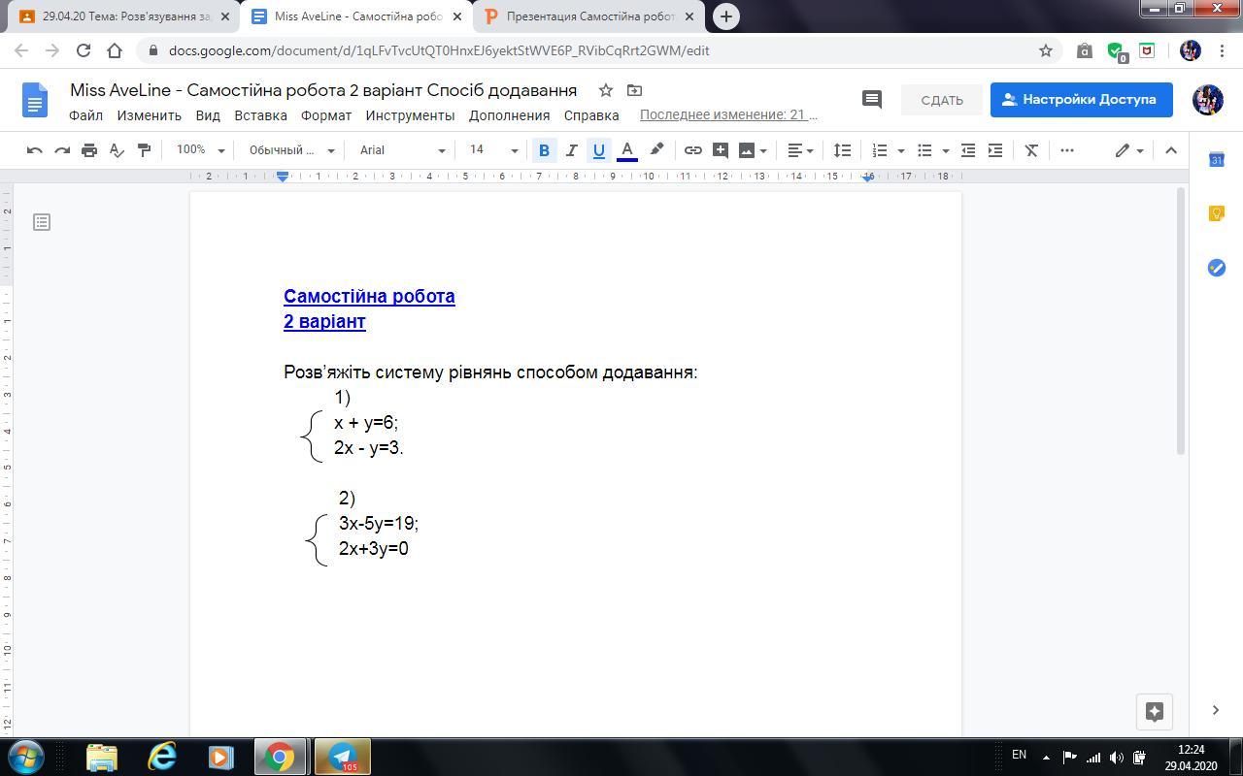This screenshot has width=1243, height=776.
Task: Show the document outline icon
Action: pos(42,222)
